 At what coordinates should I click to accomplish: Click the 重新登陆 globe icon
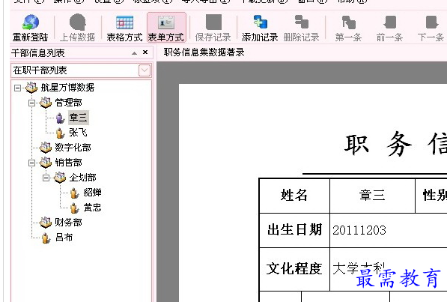pyautogui.click(x=31, y=22)
